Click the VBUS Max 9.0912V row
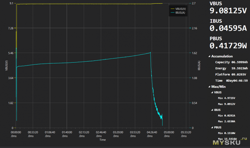The height and width of the screenshot is (148, 250). pyautogui.click(x=227, y=104)
